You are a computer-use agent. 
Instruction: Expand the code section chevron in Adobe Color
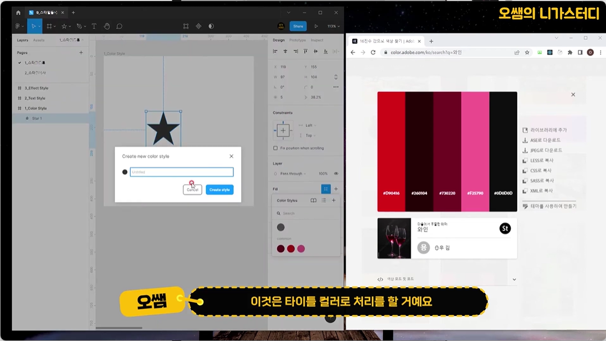(x=514, y=279)
